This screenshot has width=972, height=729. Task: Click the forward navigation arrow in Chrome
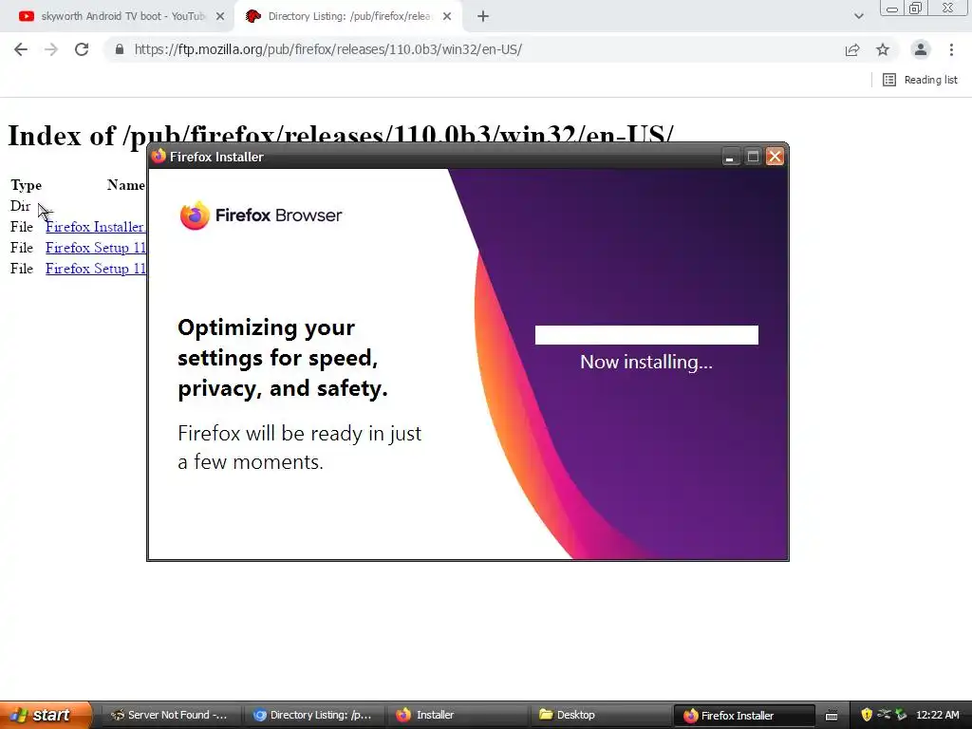51,49
